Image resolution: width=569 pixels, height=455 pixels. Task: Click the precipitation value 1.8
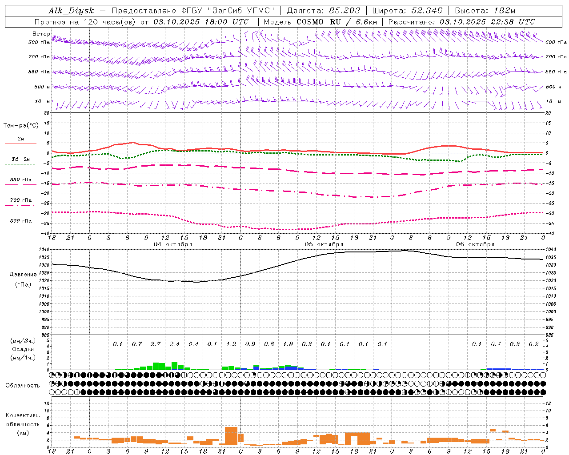(x=288, y=344)
